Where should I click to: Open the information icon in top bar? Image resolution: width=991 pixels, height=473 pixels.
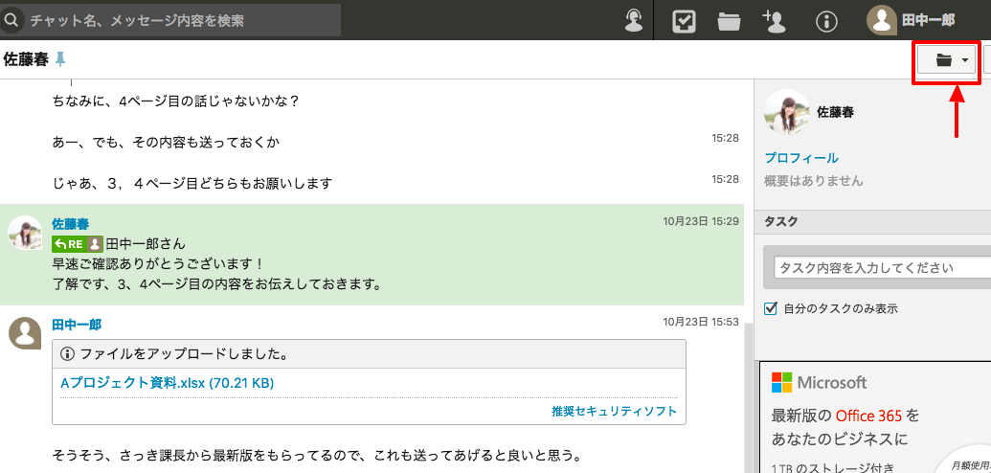[826, 21]
